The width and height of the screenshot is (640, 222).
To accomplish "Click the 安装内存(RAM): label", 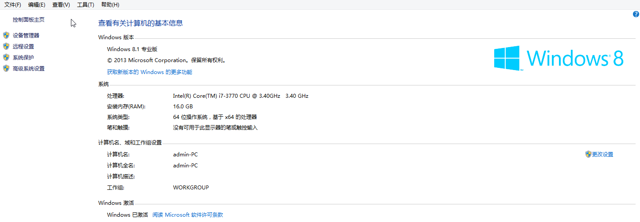I will point(126,107).
